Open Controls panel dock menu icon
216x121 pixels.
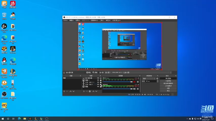pyautogui.click(x=176, y=76)
